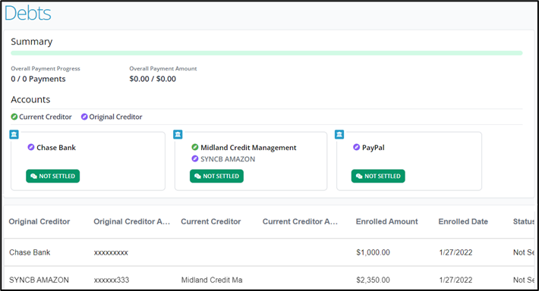Click the $0.00 / $0.00 payment amount
The image size is (539, 291).
click(153, 79)
